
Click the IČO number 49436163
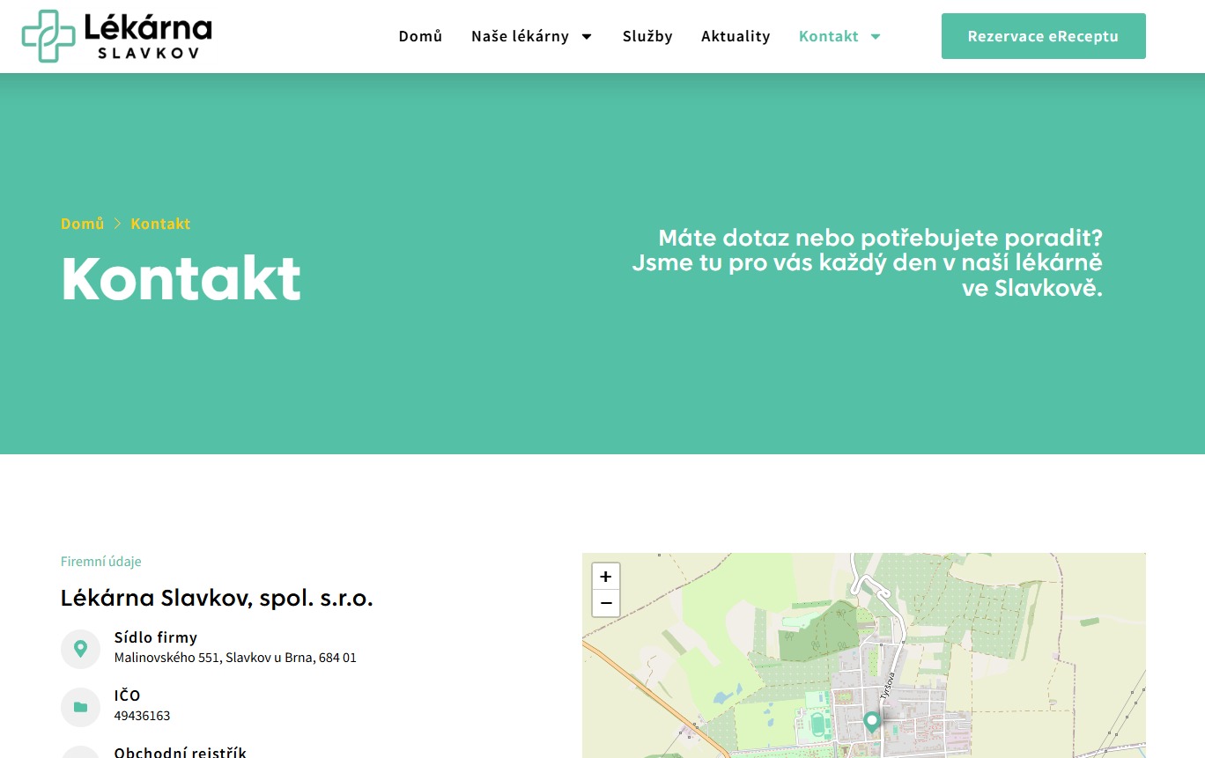(x=142, y=716)
